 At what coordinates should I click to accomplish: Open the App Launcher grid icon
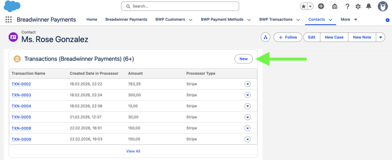point(8,19)
